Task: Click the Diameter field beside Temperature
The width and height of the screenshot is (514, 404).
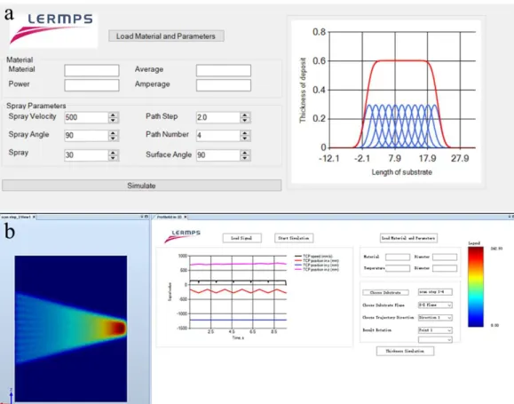Action: (x=445, y=268)
